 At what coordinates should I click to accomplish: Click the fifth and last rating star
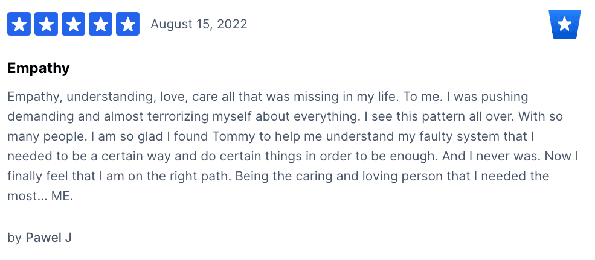tap(128, 24)
